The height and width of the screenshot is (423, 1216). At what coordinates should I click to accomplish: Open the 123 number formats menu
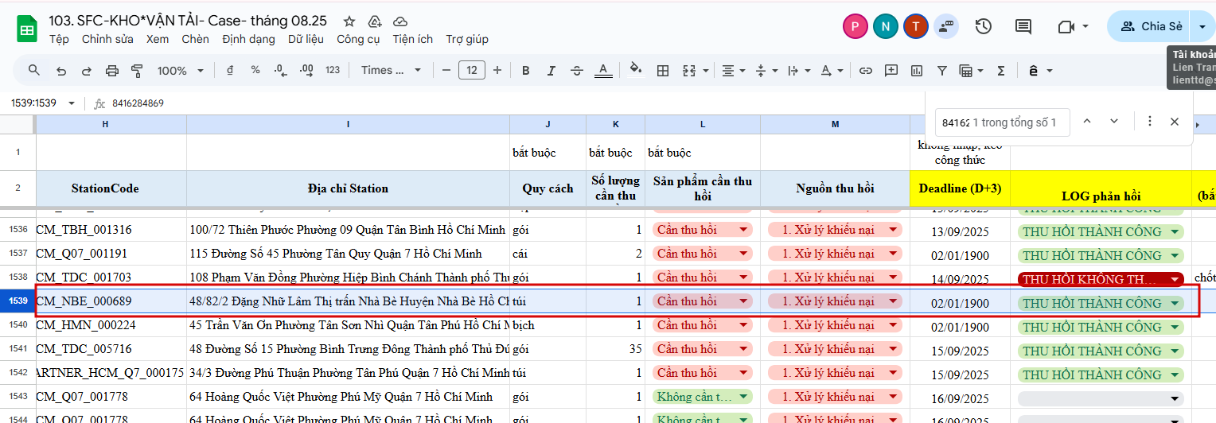tap(333, 70)
